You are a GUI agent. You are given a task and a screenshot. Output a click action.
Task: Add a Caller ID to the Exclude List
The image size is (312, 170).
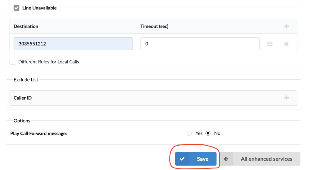[x=286, y=98]
